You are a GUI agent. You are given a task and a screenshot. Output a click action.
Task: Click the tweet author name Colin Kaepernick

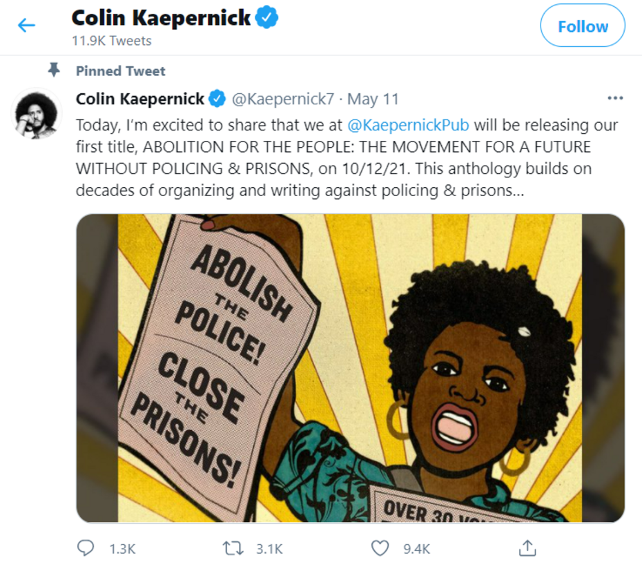click(x=139, y=99)
